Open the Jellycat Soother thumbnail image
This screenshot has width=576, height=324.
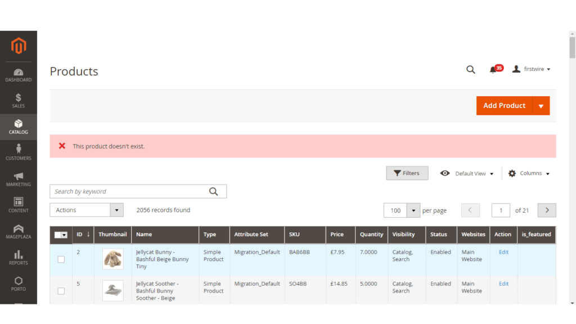(x=112, y=291)
